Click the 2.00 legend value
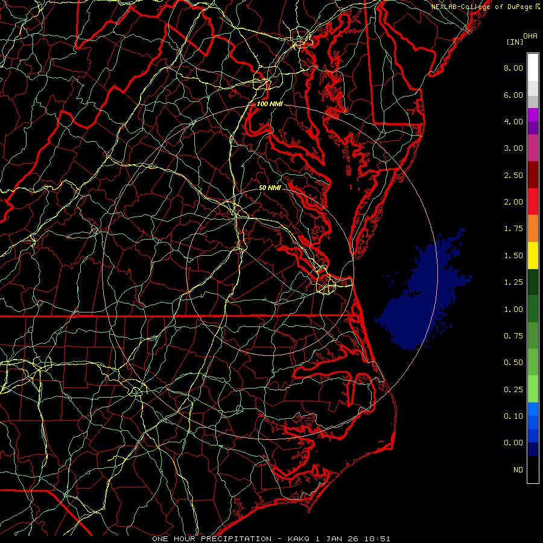This screenshot has width=543, height=543. click(513, 202)
